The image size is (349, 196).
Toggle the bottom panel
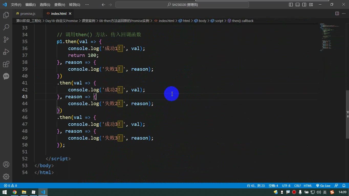[x=298, y=5]
